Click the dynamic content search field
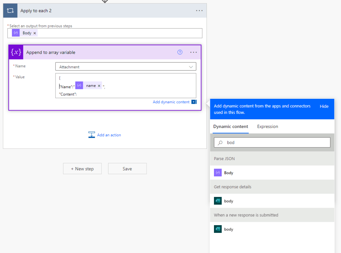This screenshot has width=341, height=253. [x=272, y=142]
